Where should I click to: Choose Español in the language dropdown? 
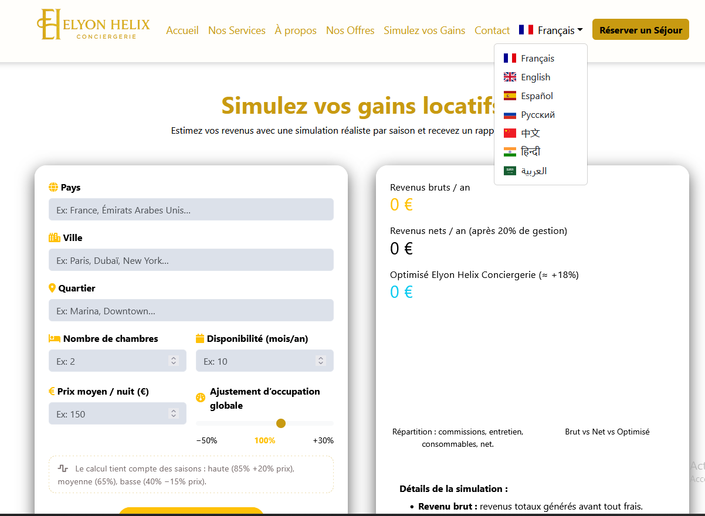pyautogui.click(x=537, y=96)
